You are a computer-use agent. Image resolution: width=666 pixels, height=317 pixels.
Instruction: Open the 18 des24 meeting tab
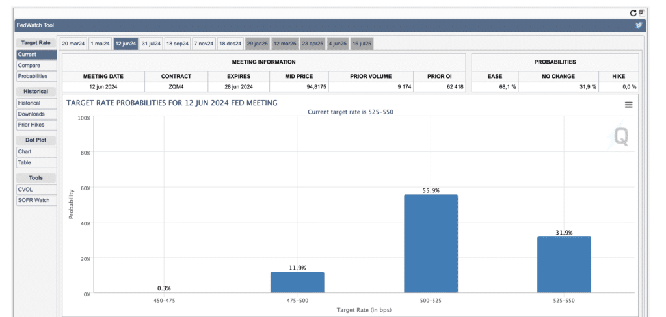[230, 44]
